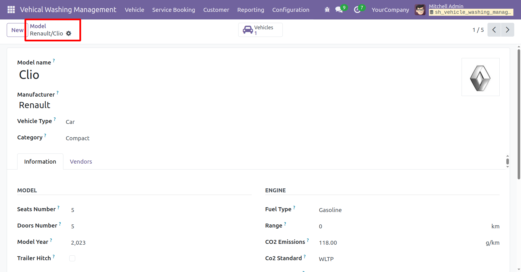
Task: Show help tooltip for Co2 Standard
Action: point(304,257)
